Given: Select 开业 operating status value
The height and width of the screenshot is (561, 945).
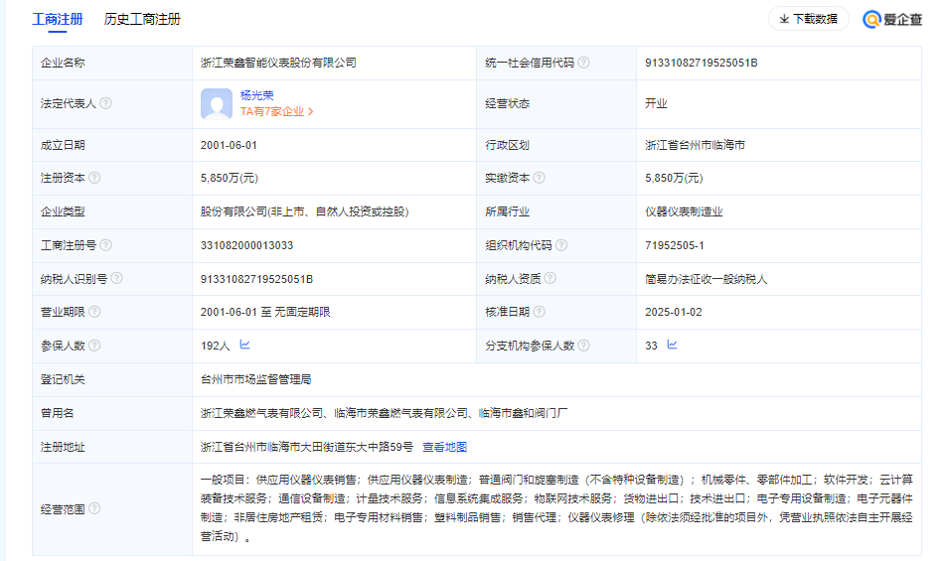Looking at the screenshot, I should pyautogui.click(x=656, y=103).
